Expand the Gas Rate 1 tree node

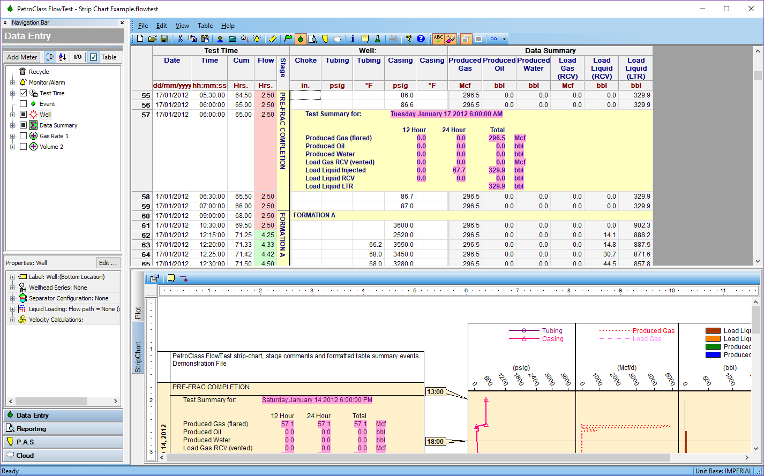click(x=12, y=136)
